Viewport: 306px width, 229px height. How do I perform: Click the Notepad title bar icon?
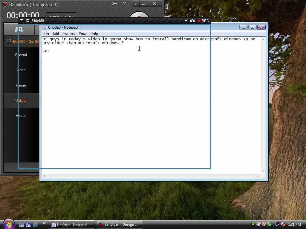(45, 27)
